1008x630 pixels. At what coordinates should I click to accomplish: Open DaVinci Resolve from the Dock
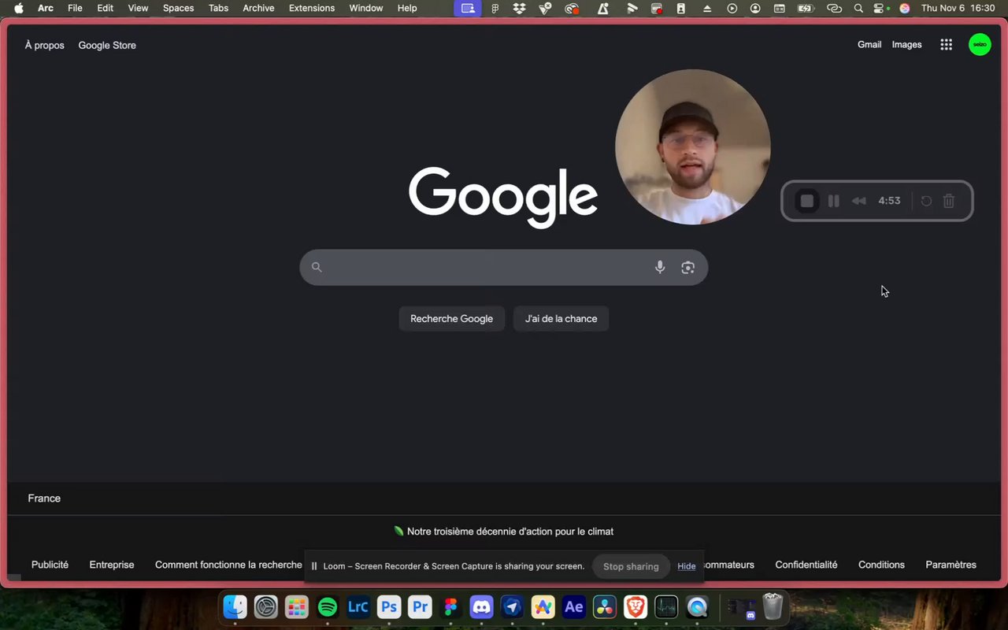pos(605,606)
